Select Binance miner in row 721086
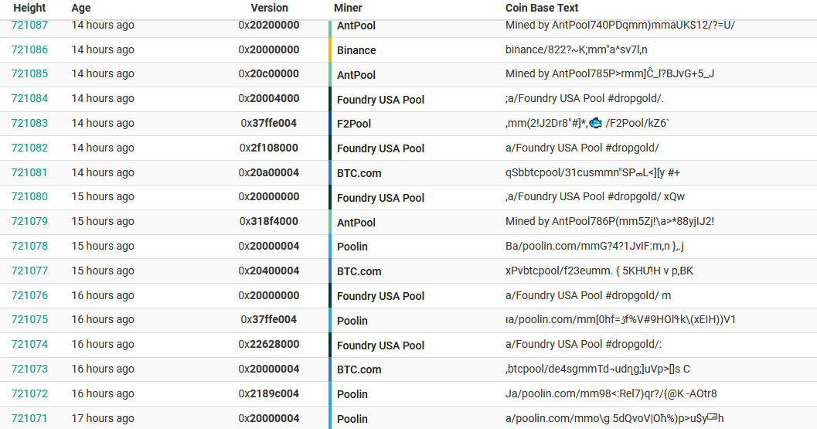Image resolution: width=817 pixels, height=429 pixels. tap(356, 50)
